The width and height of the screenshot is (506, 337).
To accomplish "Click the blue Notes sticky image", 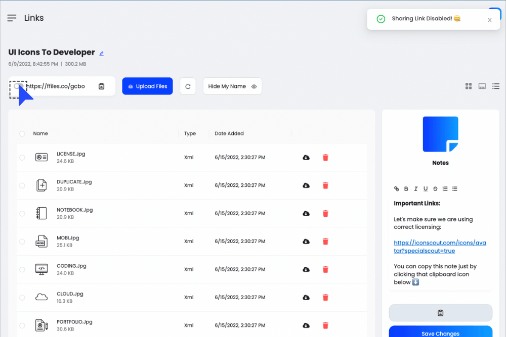I will coord(441,134).
